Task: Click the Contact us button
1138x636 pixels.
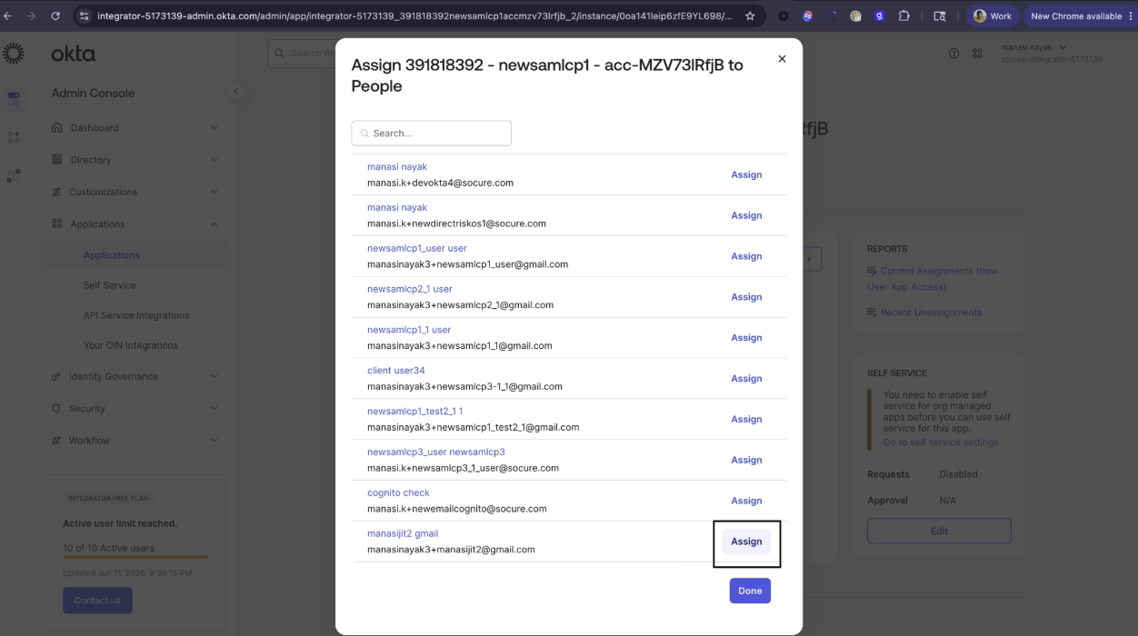Action: 97,601
